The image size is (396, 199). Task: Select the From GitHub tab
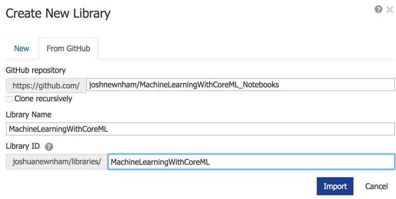[x=68, y=49]
